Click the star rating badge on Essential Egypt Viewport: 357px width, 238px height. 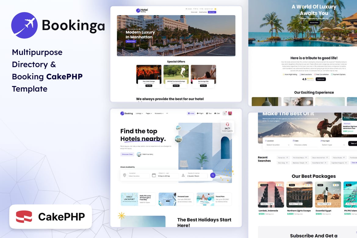click(336, 185)
